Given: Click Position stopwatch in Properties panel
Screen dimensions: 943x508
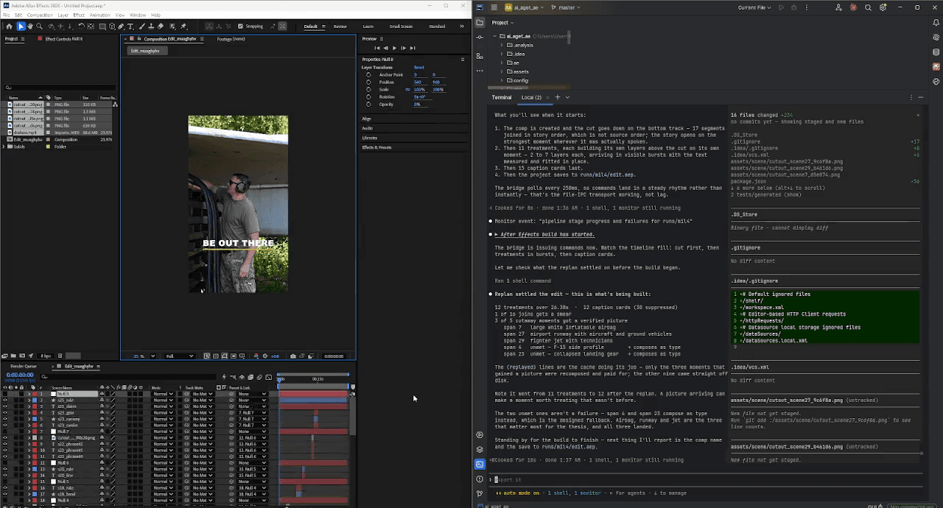Looking at the screenshot, I should 368,82.
